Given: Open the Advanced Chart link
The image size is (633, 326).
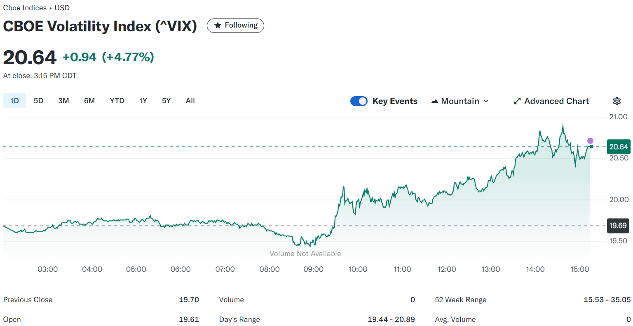Looking at the screenshot, I should point(551,101).
